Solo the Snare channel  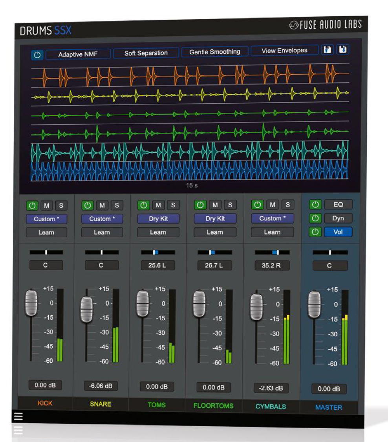click(x=117, y=205)
